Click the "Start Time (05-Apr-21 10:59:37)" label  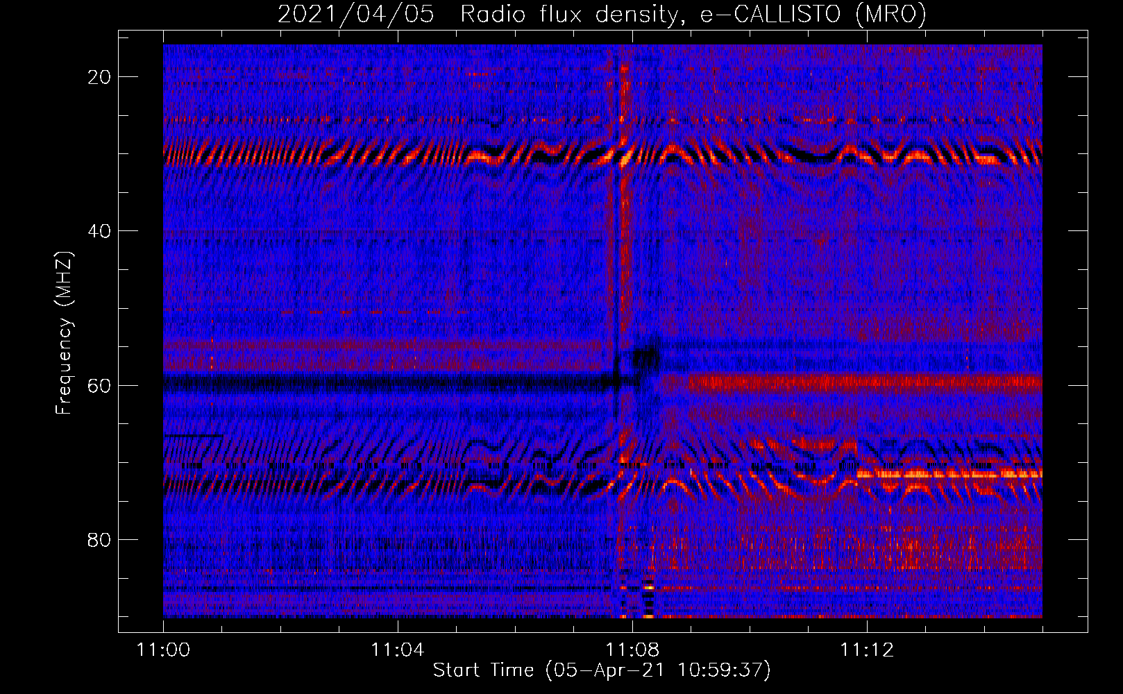point(602,670)
